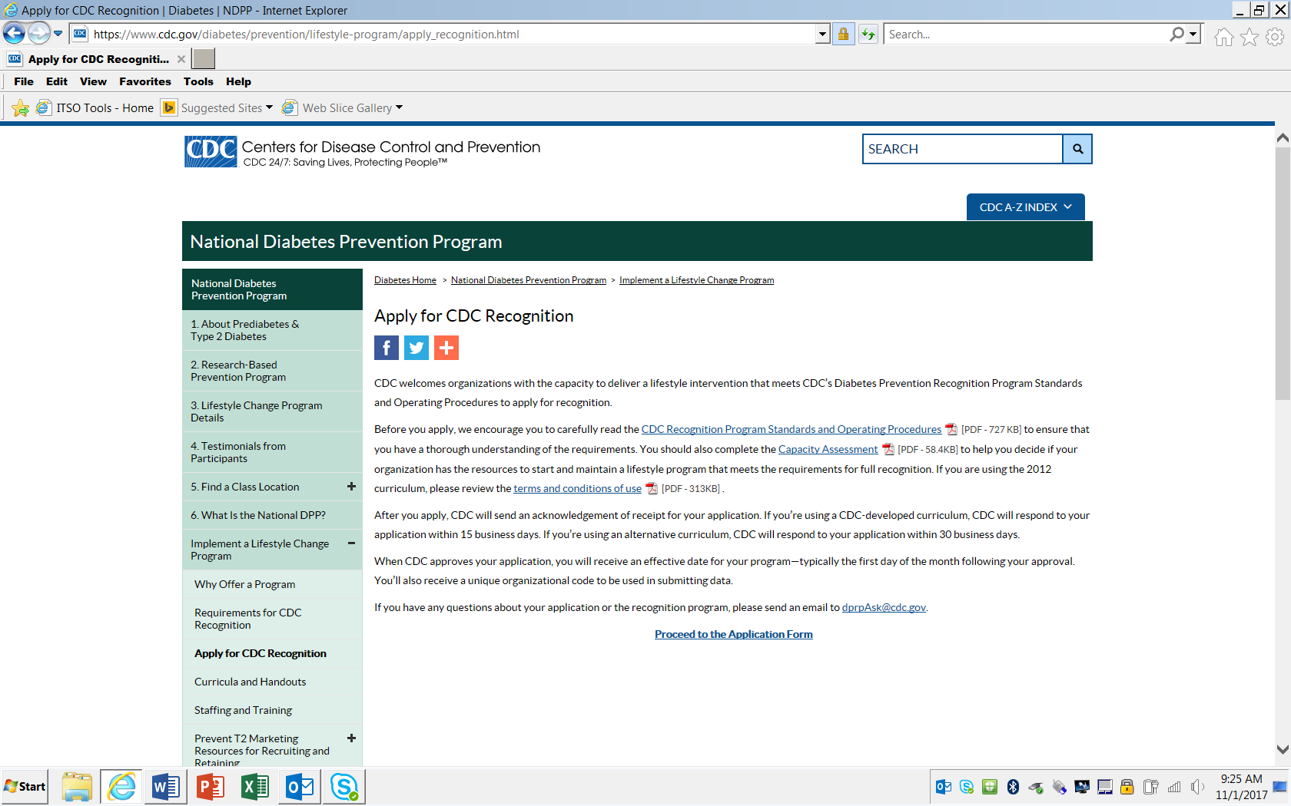Click the security lock icon in address bar
This screenshot has width=1291, height=806.
click(x=843, y=34)
